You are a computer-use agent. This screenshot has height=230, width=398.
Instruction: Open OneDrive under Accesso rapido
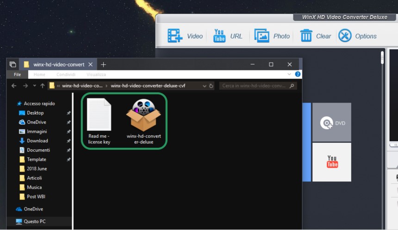click(x=36, y=122)
